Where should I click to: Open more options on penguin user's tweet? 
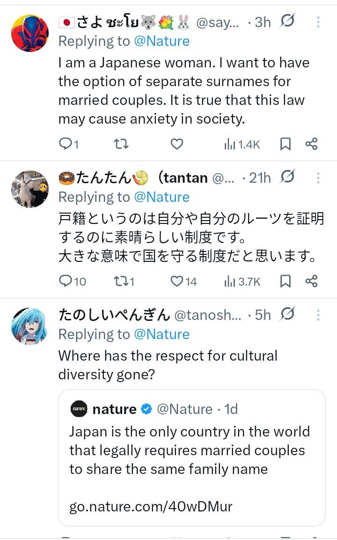pos(318,315)
